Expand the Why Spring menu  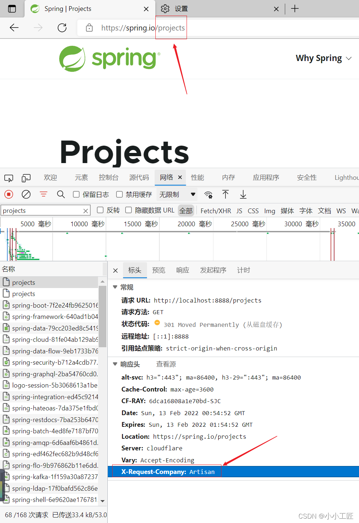click(x=323, y=58)
